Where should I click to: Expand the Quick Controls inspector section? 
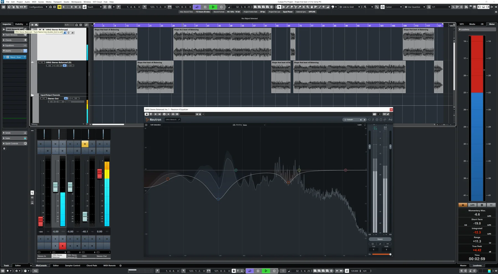pos(15,144)
